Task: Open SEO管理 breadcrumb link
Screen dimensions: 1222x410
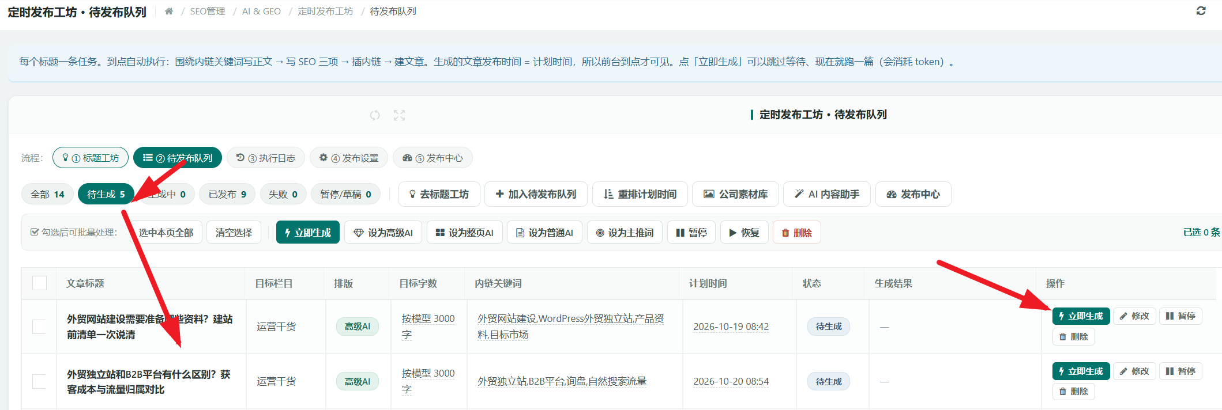Action: [x=208, y=12]
